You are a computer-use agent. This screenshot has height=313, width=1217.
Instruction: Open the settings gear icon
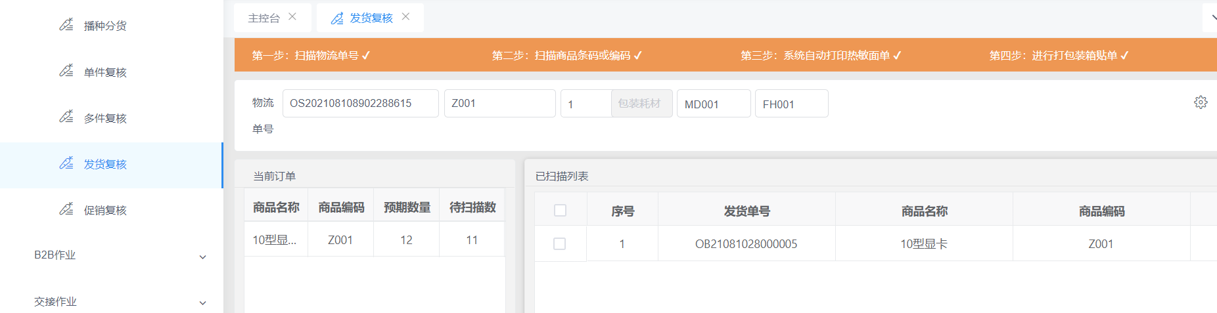pos(1201,102)
